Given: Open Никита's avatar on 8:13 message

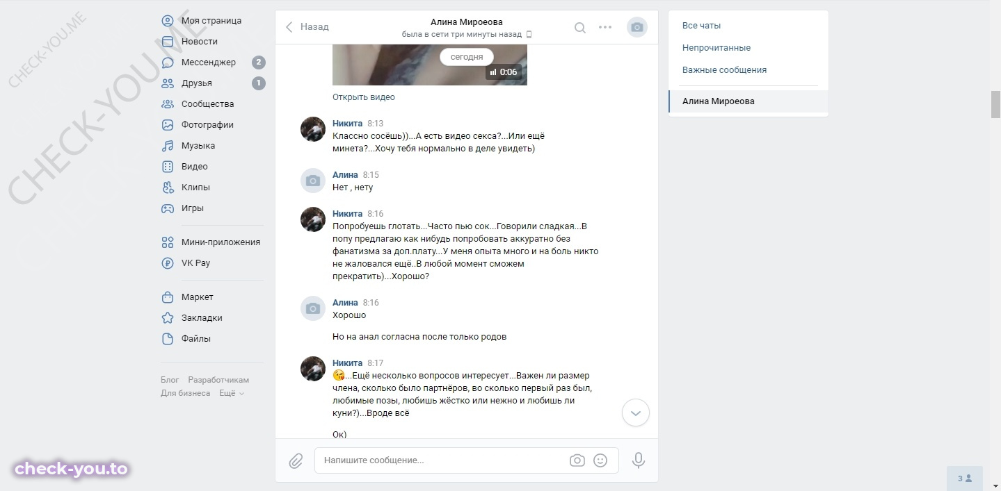Looking at the screenshot, I should (313, 129).
